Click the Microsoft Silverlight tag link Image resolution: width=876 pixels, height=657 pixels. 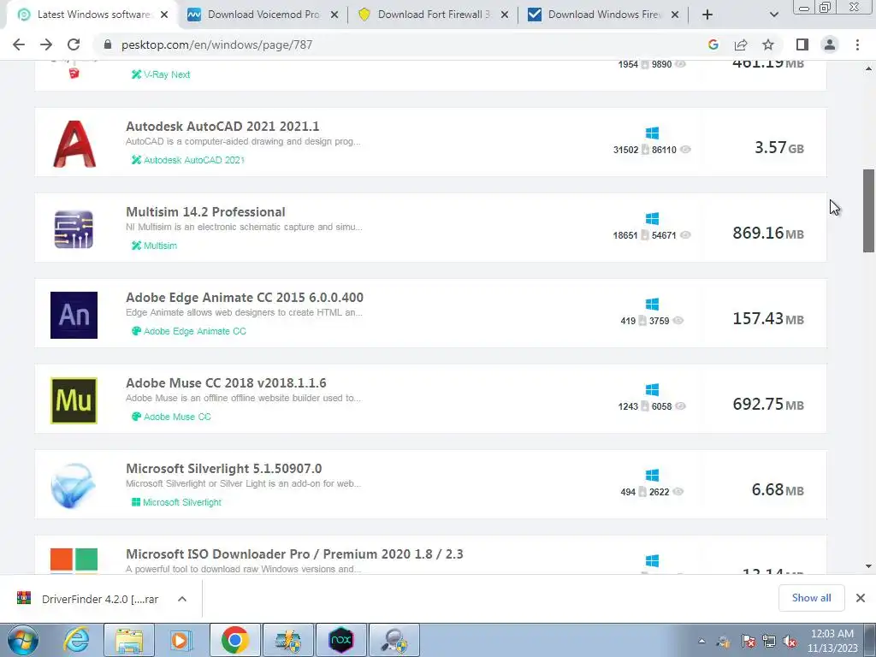176,501
